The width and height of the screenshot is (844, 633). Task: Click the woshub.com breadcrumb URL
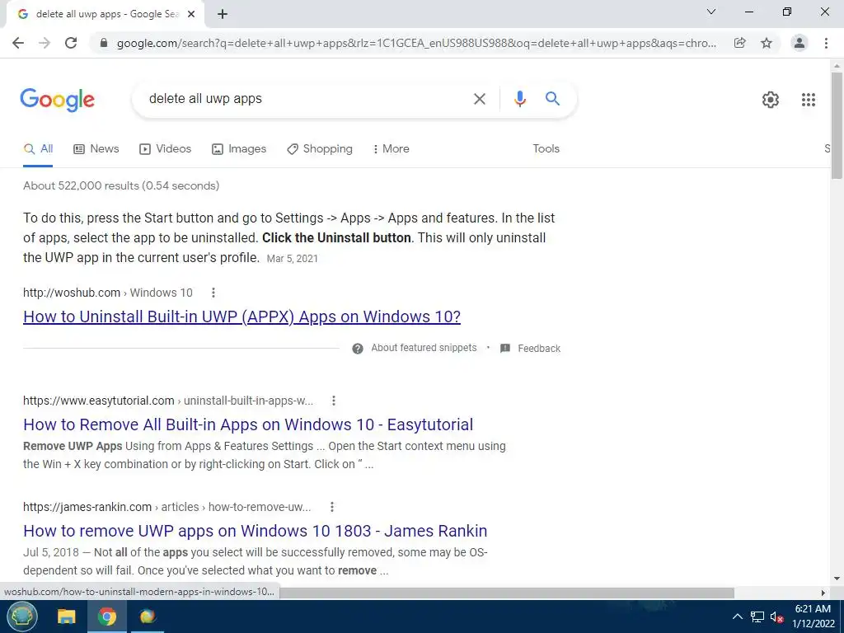[108, 293]
